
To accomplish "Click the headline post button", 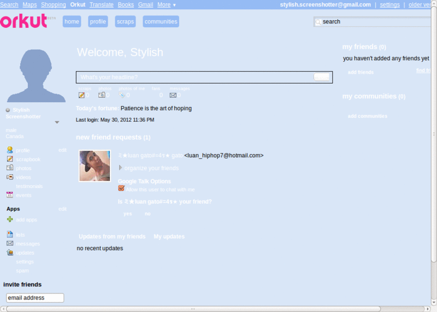I will point(322,77).
